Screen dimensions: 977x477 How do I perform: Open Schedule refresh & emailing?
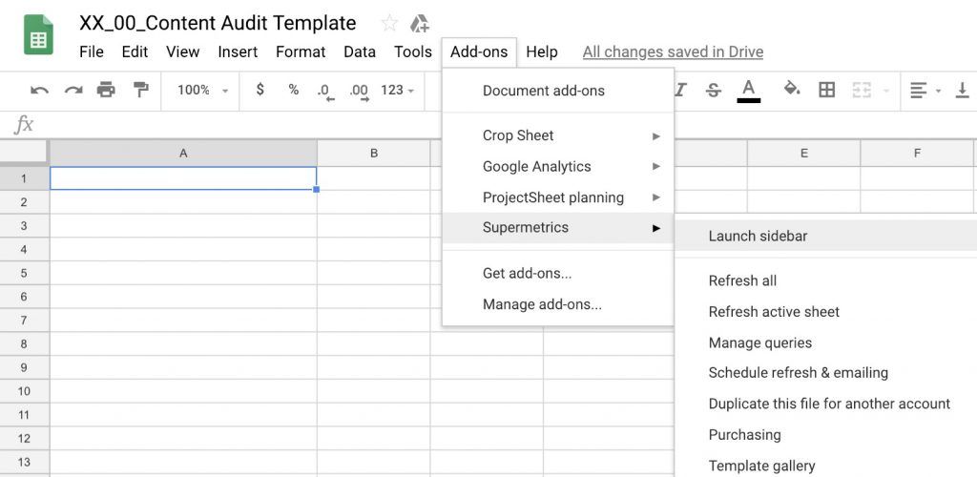826,373
